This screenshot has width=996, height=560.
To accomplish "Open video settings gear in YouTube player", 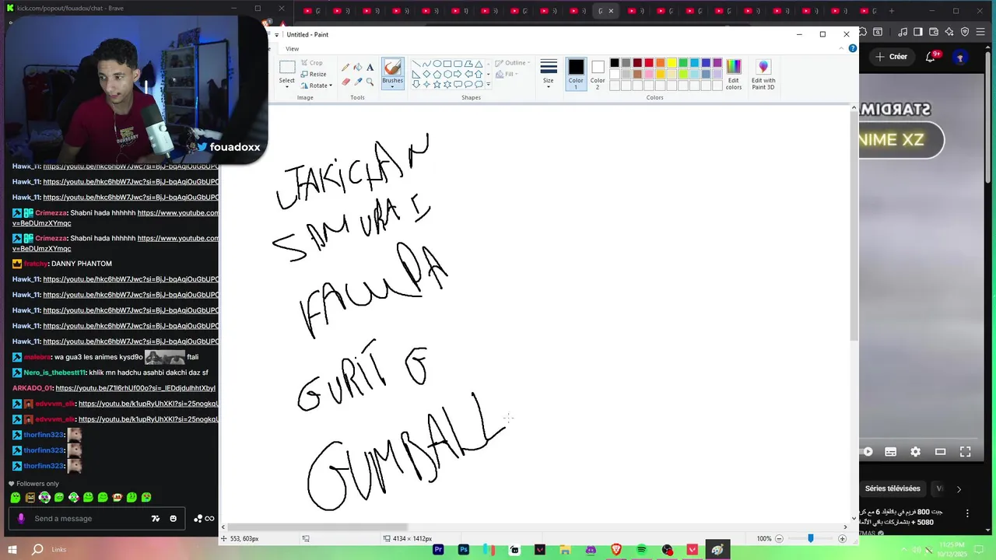I will pyautogui.click(x=916, y=451).
